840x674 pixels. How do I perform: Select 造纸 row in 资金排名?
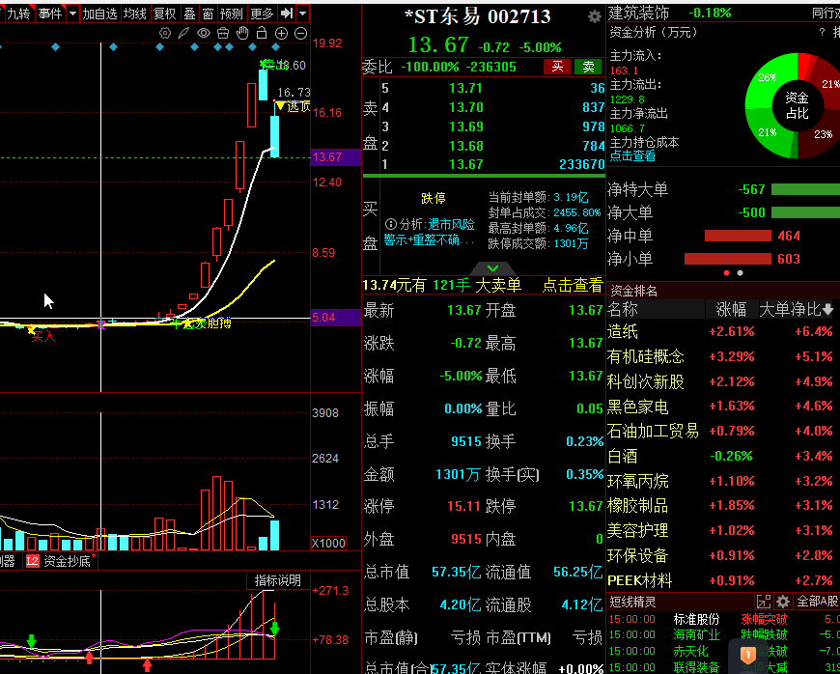tap(722, 331)
